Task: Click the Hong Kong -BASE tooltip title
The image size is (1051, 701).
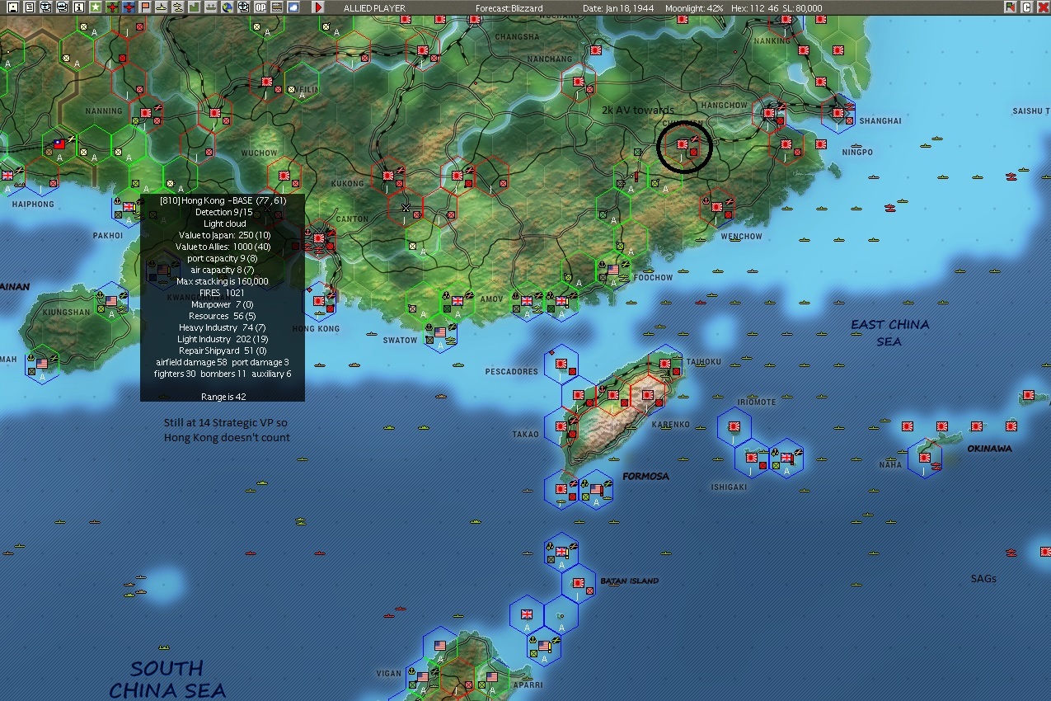Action: coord(223,200)
